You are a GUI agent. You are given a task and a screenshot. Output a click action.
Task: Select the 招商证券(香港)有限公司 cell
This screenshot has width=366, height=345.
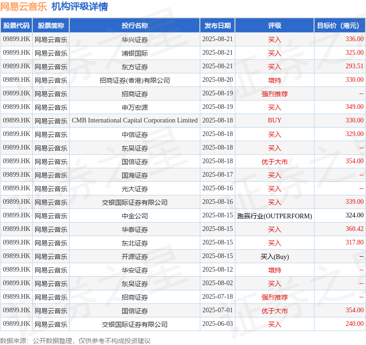click(x=135, y=80)
